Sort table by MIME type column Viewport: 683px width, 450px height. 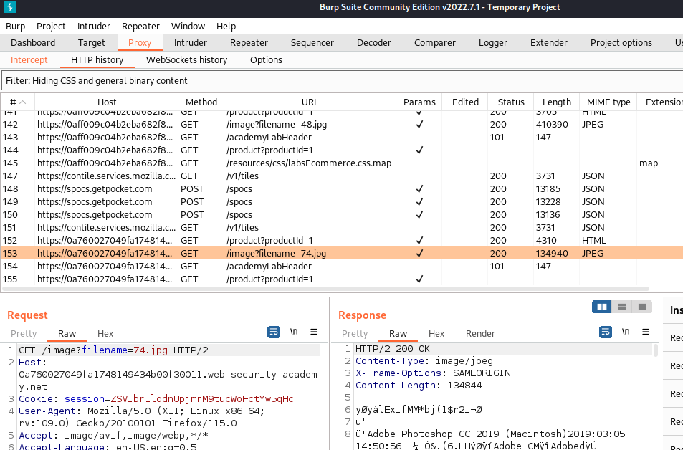click(x=608, y=102)
